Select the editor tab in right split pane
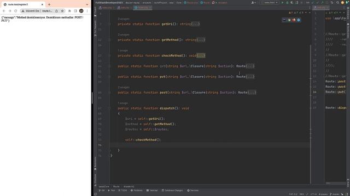 click(x=321, y=8)
